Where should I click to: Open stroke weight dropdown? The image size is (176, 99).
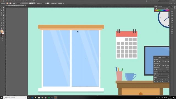pos(20,3)
